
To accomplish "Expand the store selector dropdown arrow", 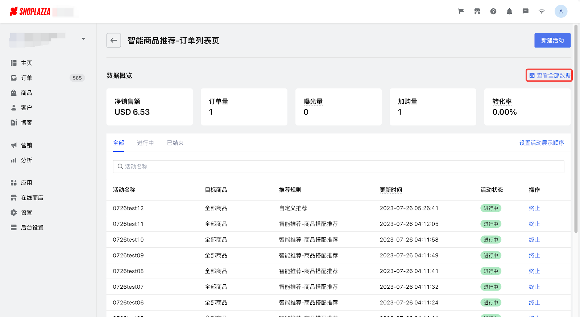I will tap(83, 39).
